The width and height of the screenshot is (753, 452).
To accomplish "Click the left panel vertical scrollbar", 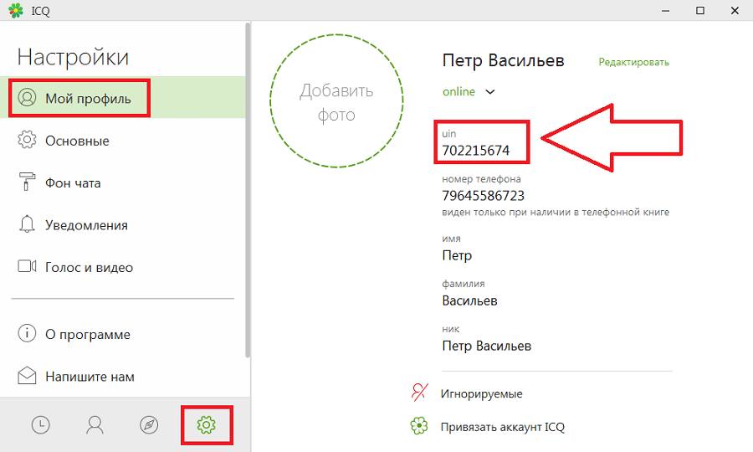I will [x=248, y=190].
